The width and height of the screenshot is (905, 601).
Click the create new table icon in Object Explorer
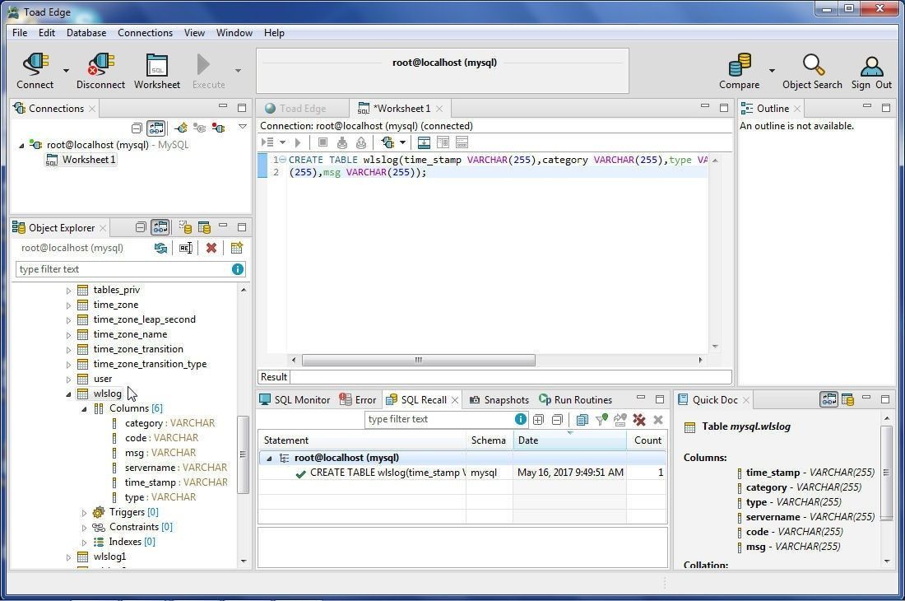coord(237,248)
